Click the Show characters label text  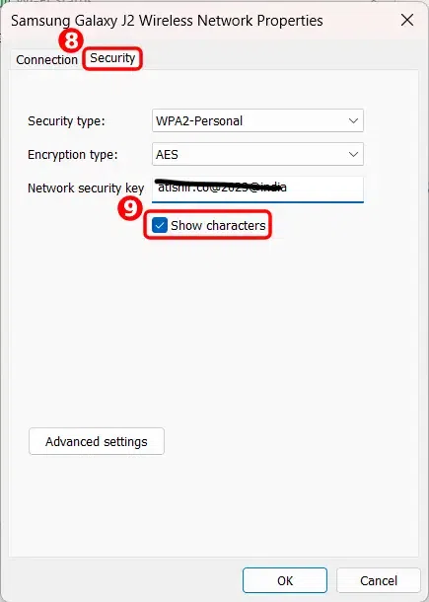218,225
